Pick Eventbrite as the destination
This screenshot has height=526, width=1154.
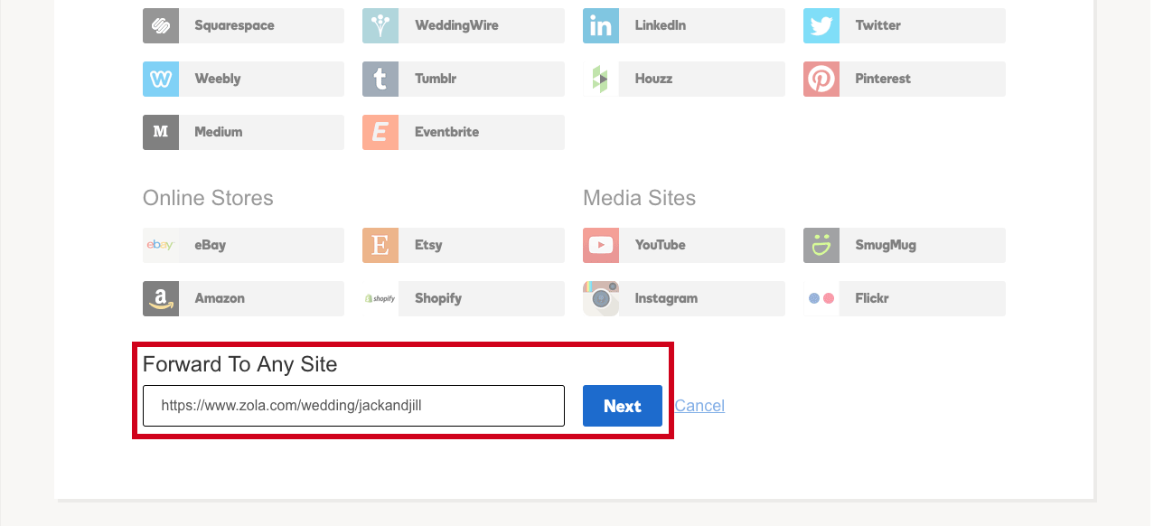pyautogui.click(x=464, y=132)
